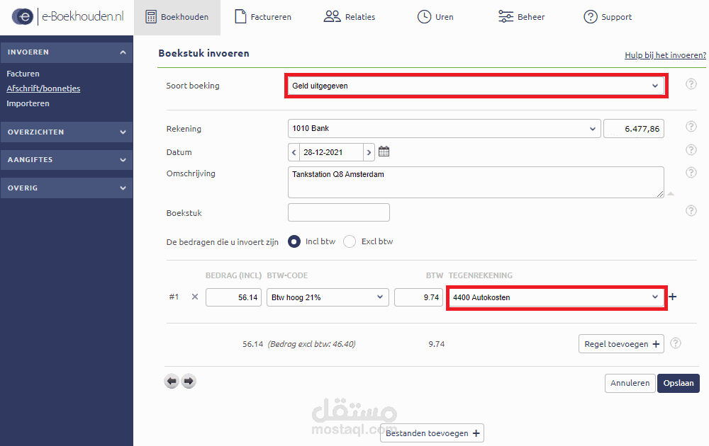
Task: Click the empty Boekstuk input field
Action: [339, 212]
